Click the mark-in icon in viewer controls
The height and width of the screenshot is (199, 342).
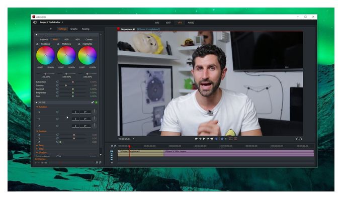click(217, 139)
